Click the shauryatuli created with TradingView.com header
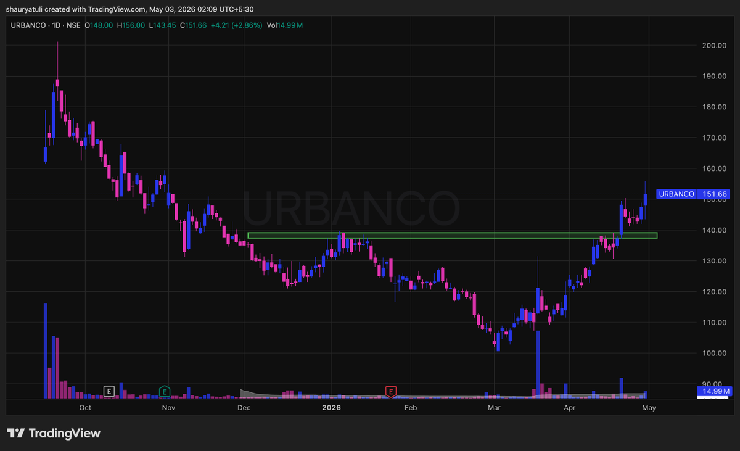 [130, 9]
